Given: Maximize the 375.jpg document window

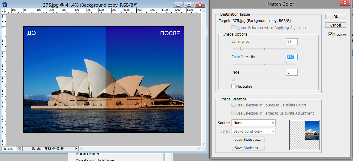Looking at the screenshot, I should [x=189, y=5].
